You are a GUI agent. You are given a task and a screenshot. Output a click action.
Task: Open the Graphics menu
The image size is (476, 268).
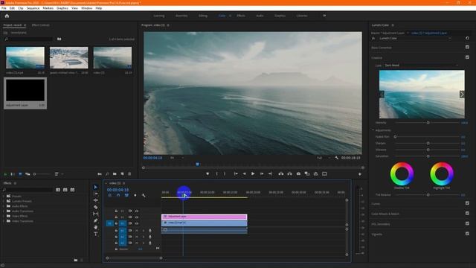click(62, 8)
